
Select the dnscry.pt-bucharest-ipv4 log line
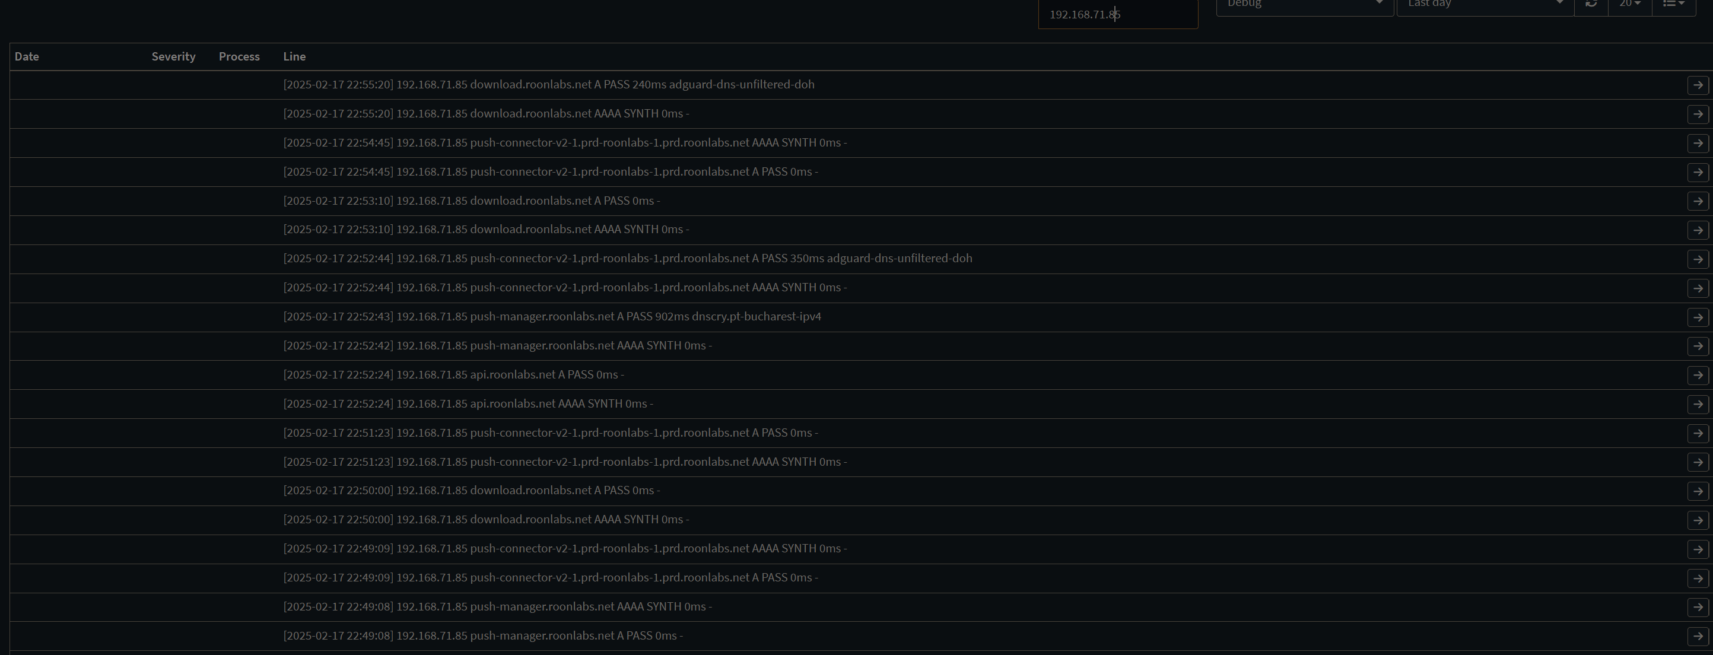point(552,317)
